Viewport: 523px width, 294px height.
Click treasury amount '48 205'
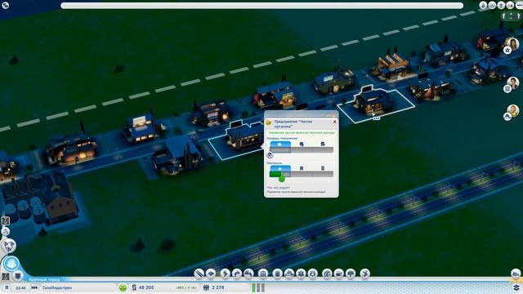click(146, 287)
